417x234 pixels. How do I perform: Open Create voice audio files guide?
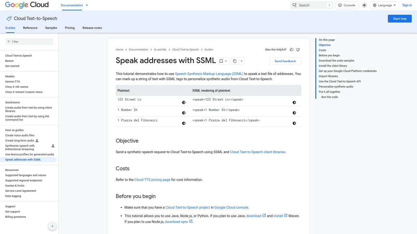pyautogui.click(x=20, y=135)
